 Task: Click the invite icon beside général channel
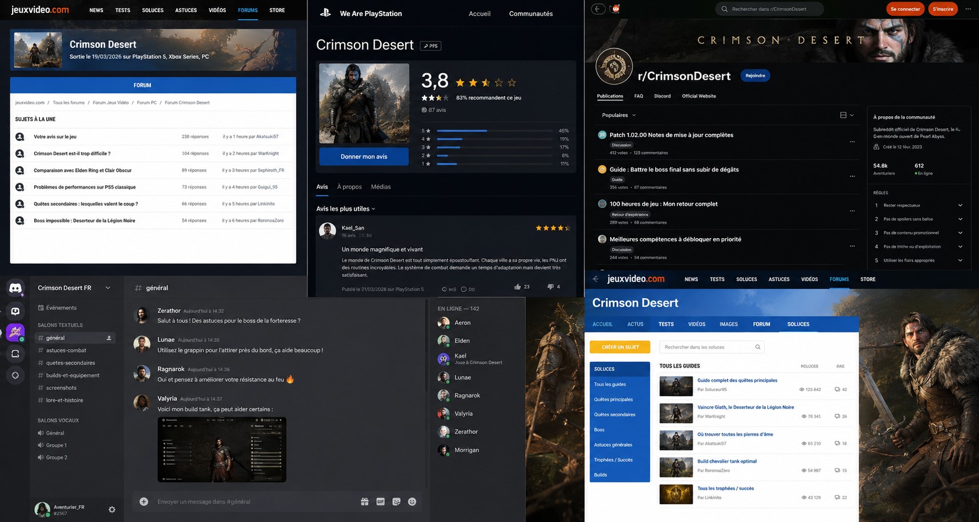(109, 338)
